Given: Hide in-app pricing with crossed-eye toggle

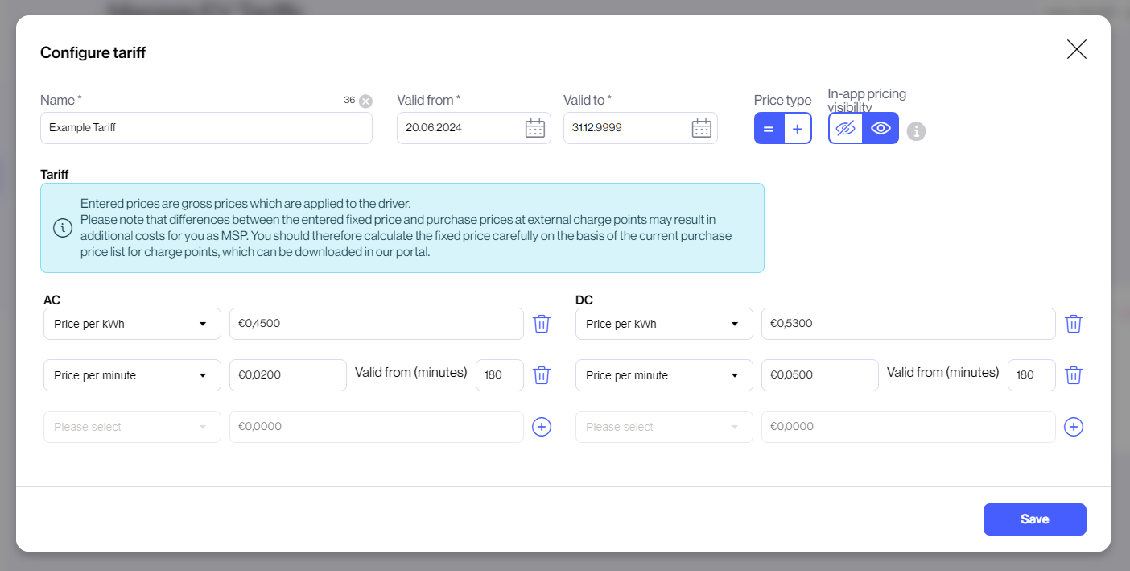Looking at the screenshot, I should (x=845, y=128).
